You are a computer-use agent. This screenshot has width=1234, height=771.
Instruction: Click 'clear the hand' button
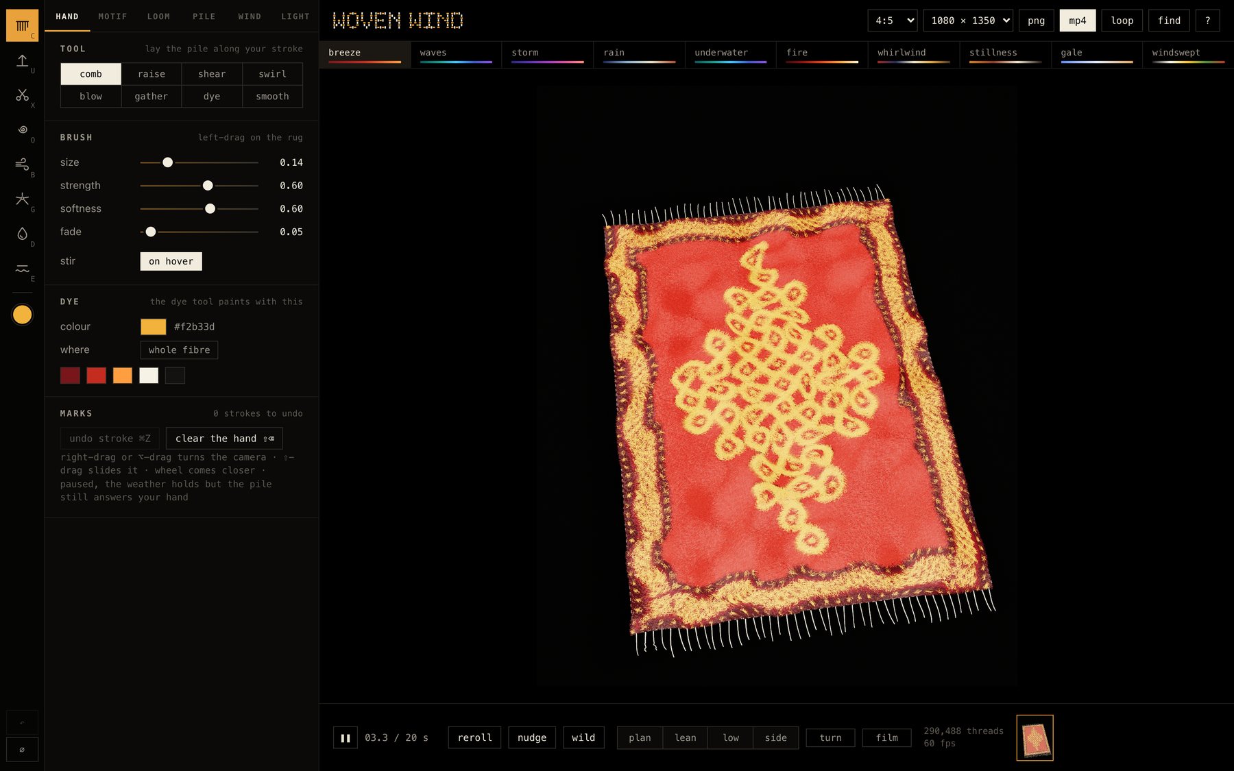pos(224,439)
